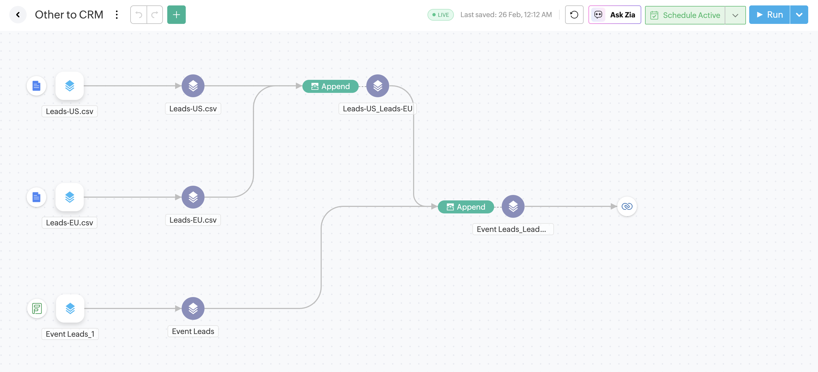Open the Leads-US_Leads-EU merged stage node

[377, 86]
